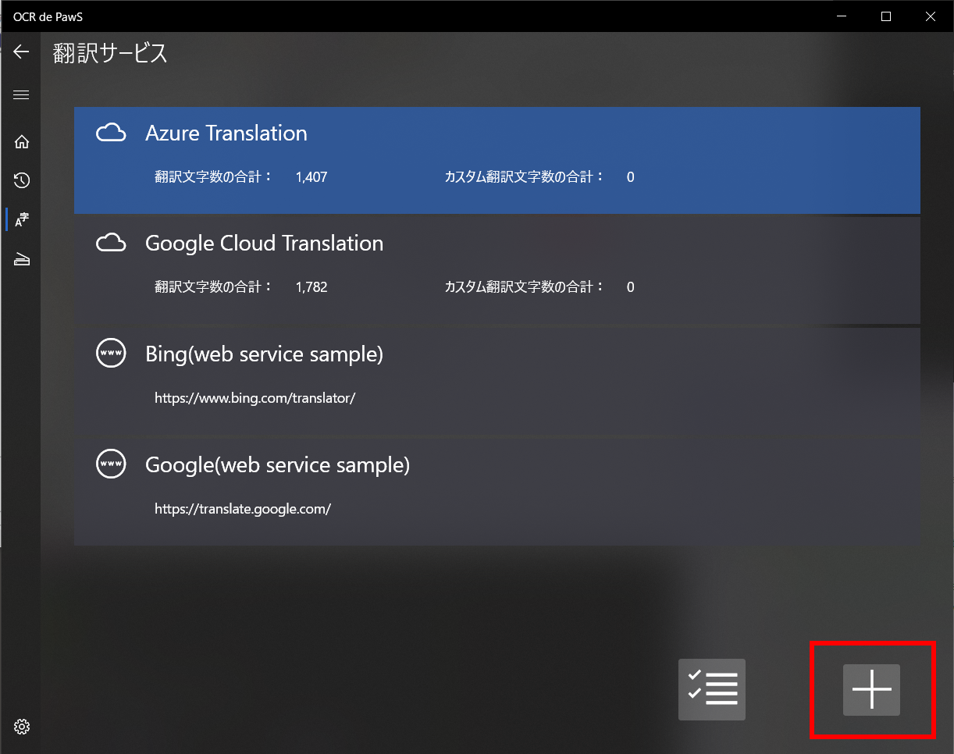This screenshot has width=954, height=754.
Task: Click the www icon beside Bing sample
Action: tap(111, 354)
